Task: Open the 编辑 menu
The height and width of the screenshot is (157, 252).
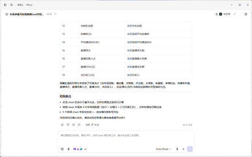Action: [x=20, y=5]
